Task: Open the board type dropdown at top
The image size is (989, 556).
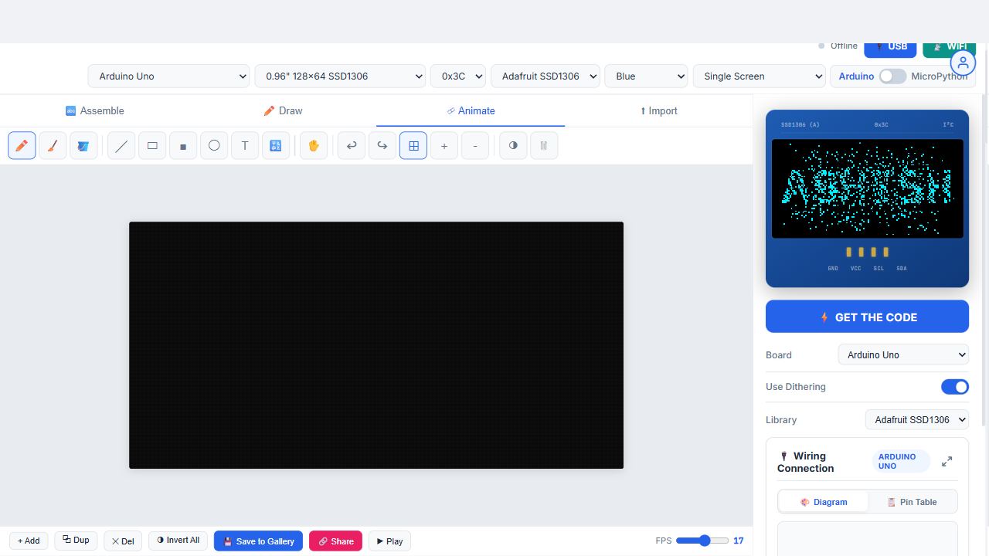Action: click(168, 76)
